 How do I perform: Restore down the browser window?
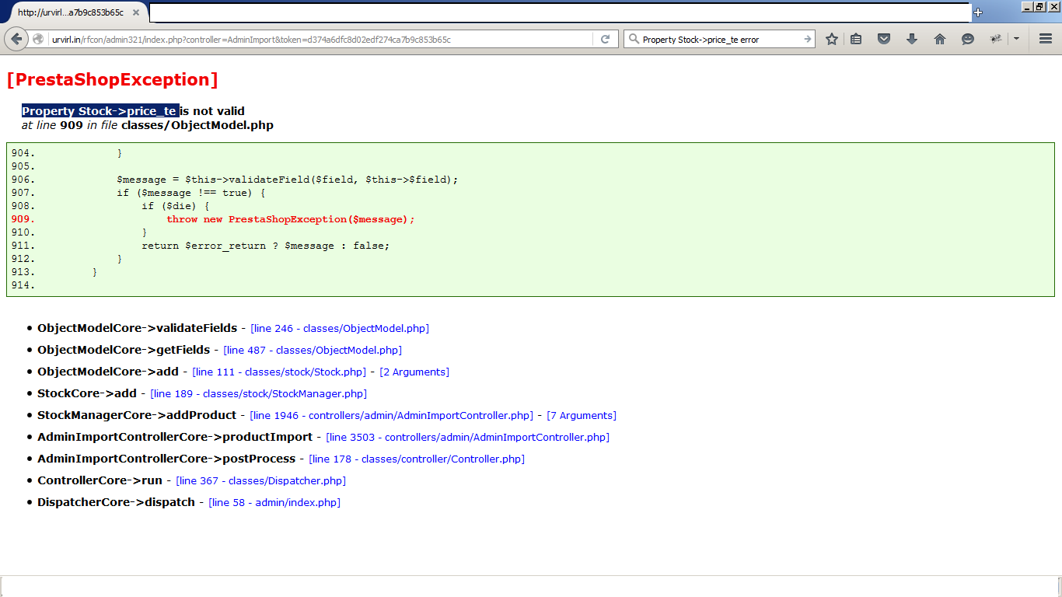click(x=1040, y=6)
